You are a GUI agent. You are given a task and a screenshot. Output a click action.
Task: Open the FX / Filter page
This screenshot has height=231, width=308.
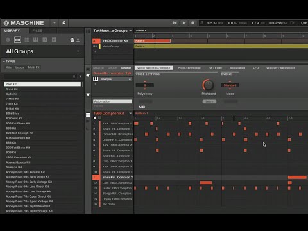tap(215, 68)
